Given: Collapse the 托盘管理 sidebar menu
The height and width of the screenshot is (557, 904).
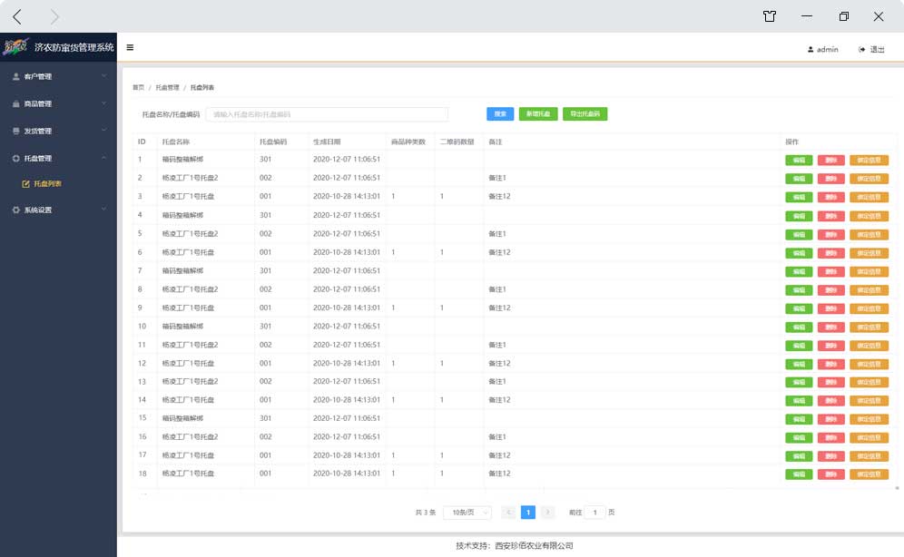Looking at the screenshot, I should (58, 159).
